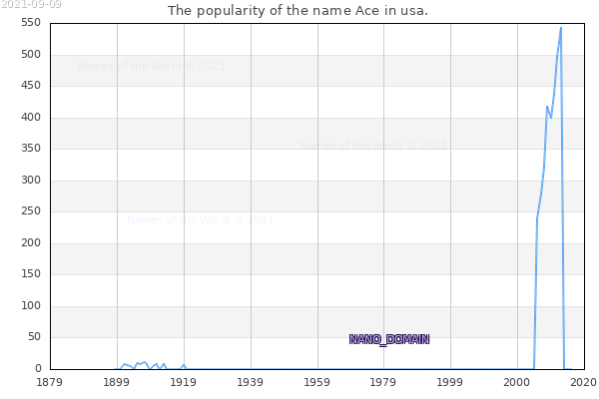Click the x-axis year label 1879

tap(49, 382)
